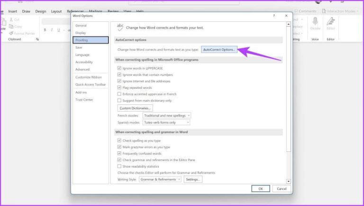This screenshot has height=206, width=364.
Task: Toggle the Italic formatting icon
Action: (52, 30)
